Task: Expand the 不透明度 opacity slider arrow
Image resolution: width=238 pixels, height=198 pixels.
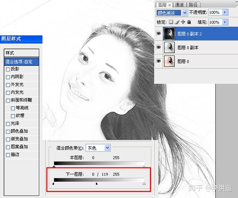Action: tap(225, 12)
